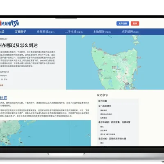Click the underlined 位置 section heading
164x164 pixels.
pyautogui.click(x=3, y=98)
